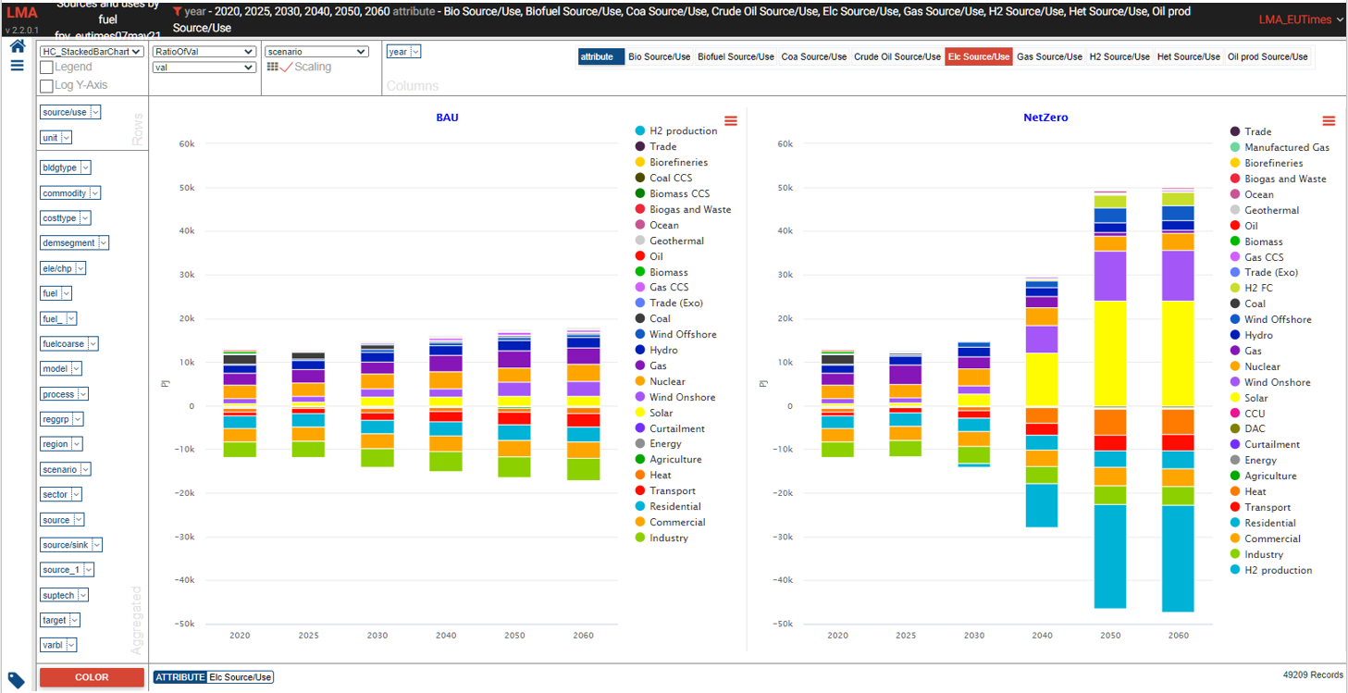Click the Scaling grid icon
The height and width of the screenshot is (693, 1348).
273,68
